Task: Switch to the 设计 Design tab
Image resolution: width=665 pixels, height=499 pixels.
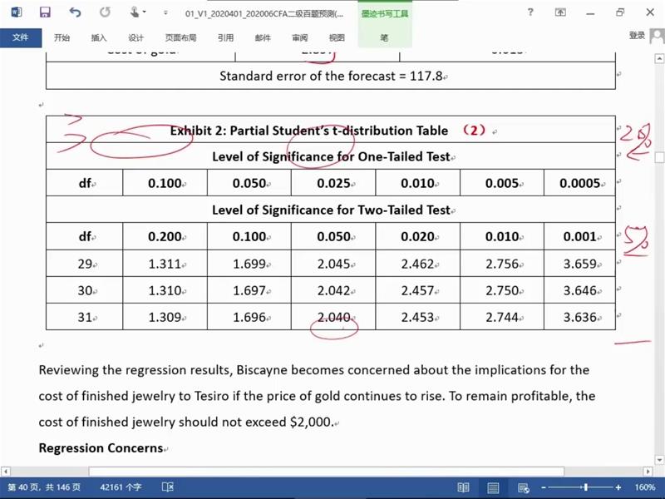Action: (x=135, y=37)
